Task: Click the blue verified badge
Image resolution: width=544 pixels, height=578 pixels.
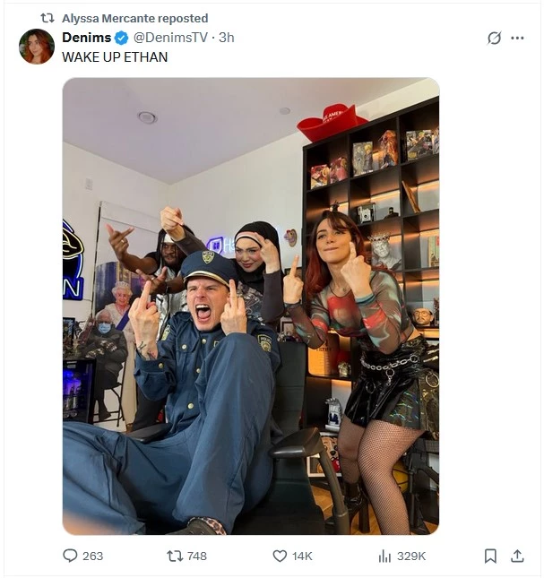Action: pos(121,38)
